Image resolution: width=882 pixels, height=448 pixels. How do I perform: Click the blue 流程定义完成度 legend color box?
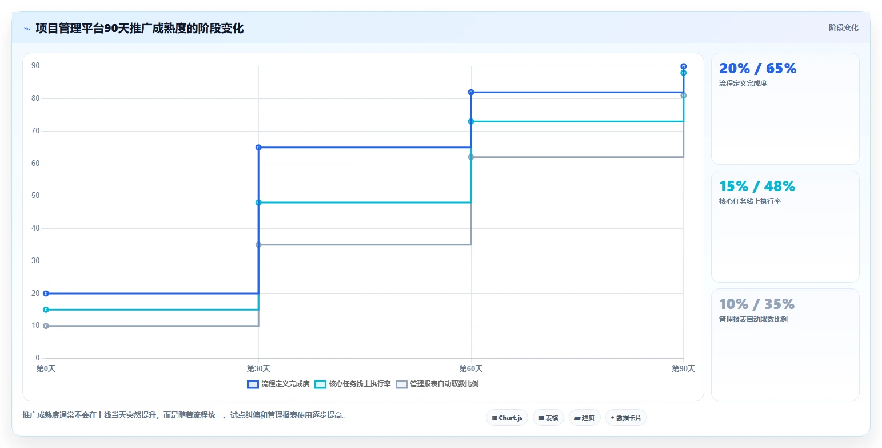pos(253,384)
